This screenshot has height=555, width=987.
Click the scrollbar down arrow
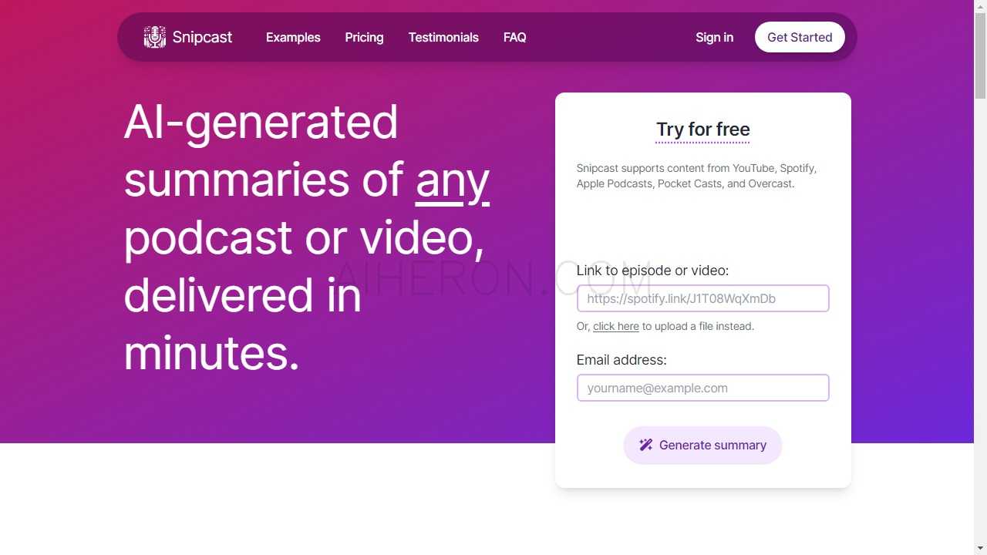tap(981, 548)
